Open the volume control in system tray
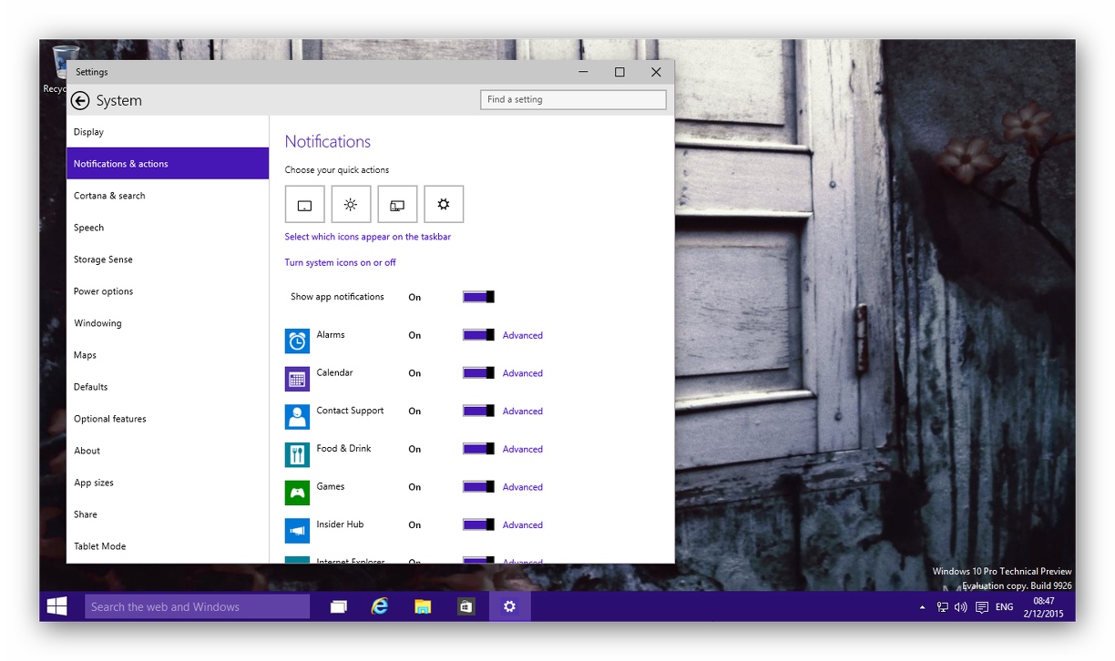Screen dimensions: 1115x661 click(960, 607)
